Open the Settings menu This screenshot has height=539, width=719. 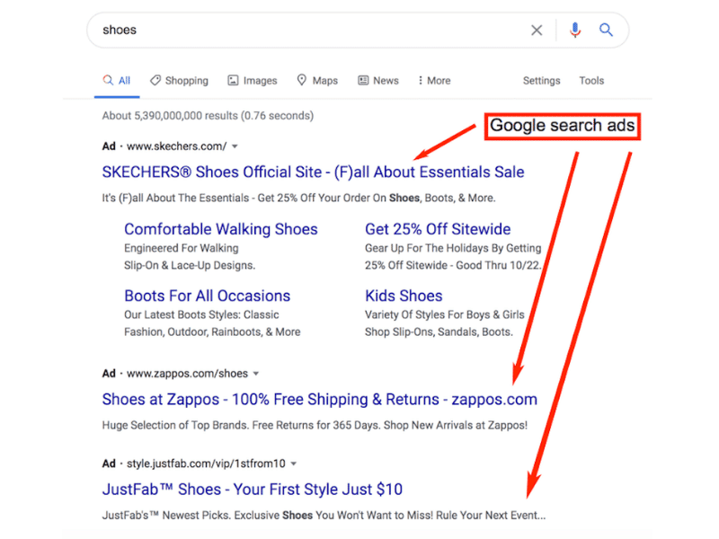pos(541,81)
